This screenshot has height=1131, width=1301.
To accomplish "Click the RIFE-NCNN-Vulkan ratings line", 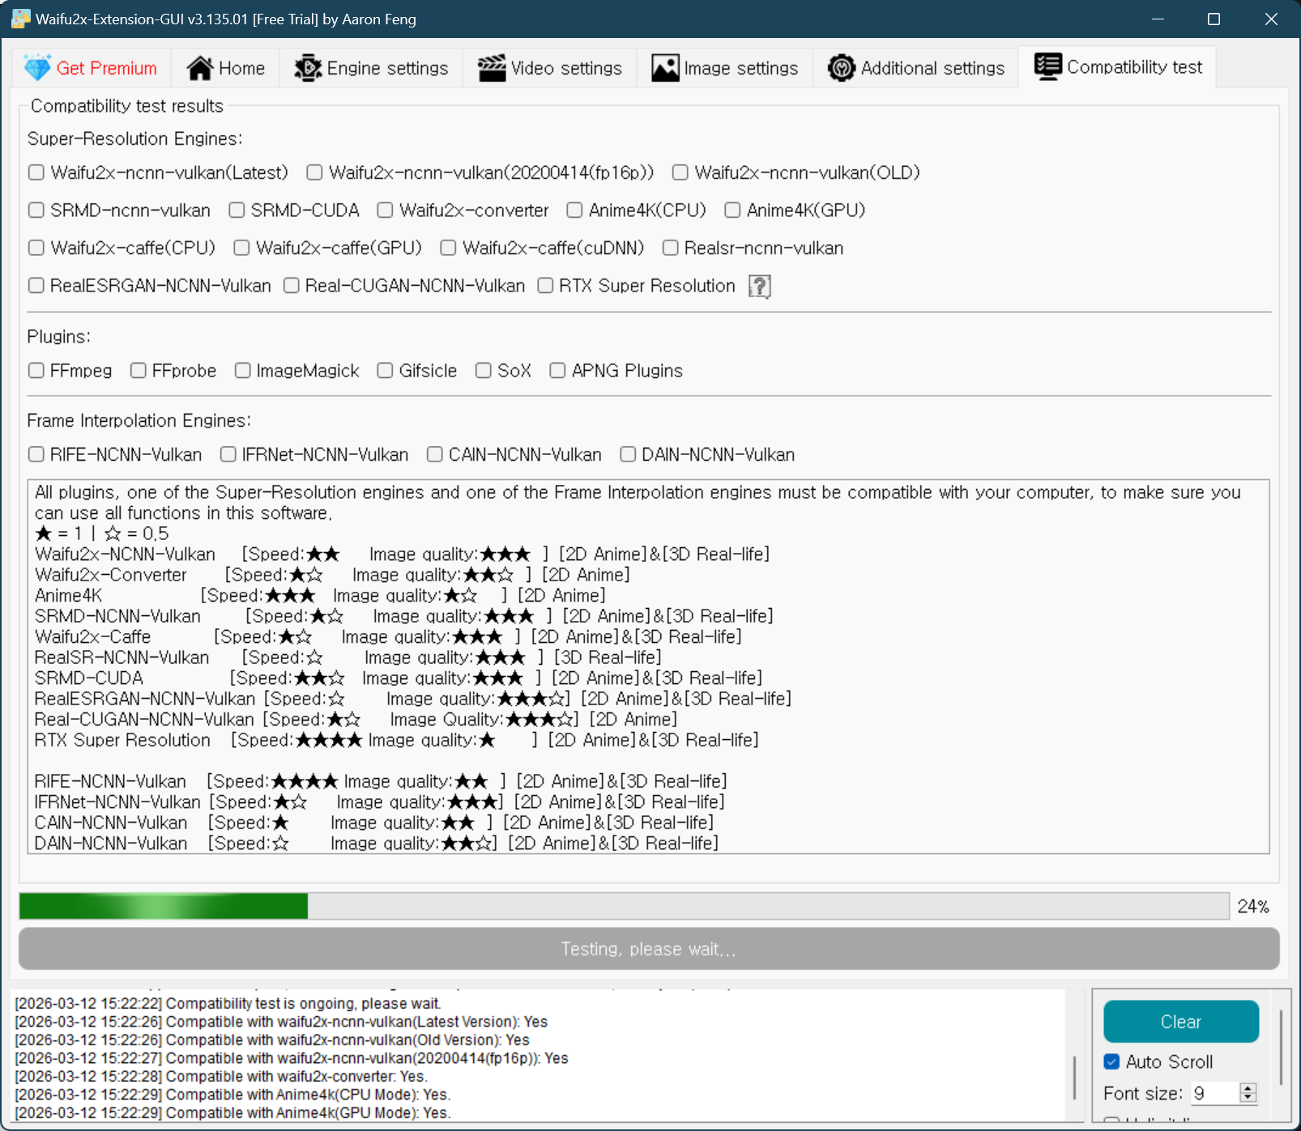I will pyautogui.click(x=381, y=781).
